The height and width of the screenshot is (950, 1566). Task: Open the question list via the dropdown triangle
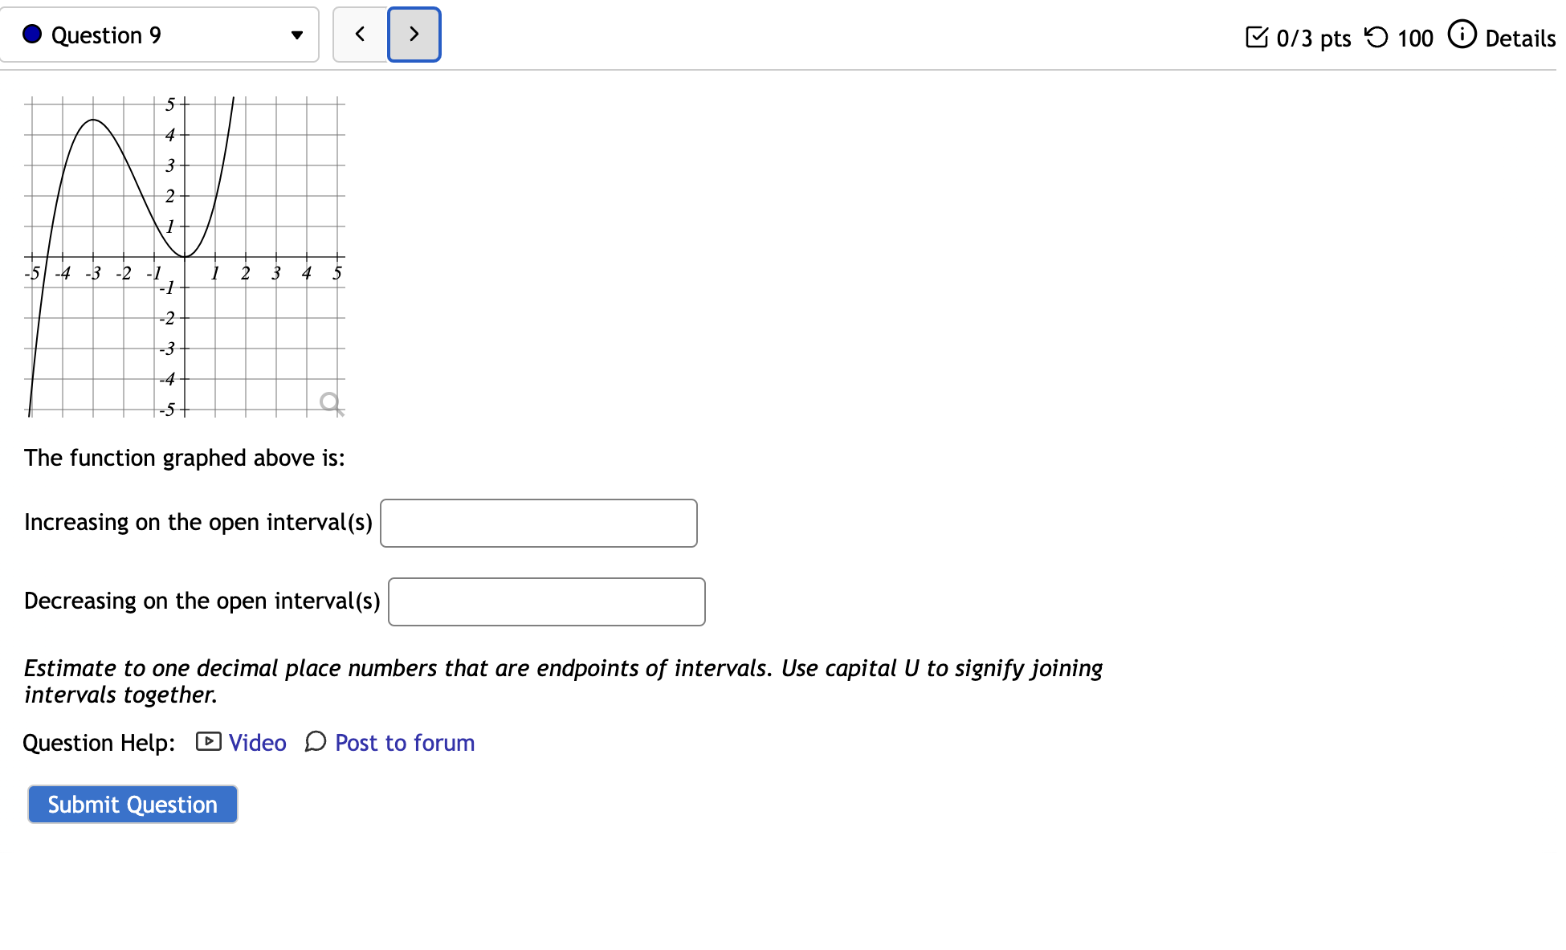[296, 35]
